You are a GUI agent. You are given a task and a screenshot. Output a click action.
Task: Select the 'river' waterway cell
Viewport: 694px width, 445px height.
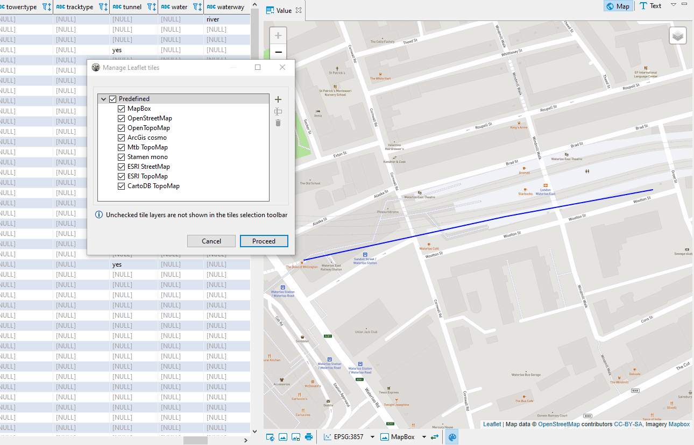226,19
